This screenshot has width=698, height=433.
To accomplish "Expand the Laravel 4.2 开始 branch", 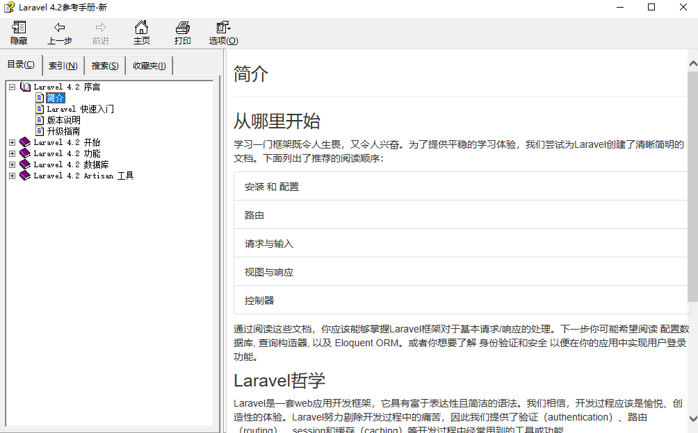I will tap(11, 142).
